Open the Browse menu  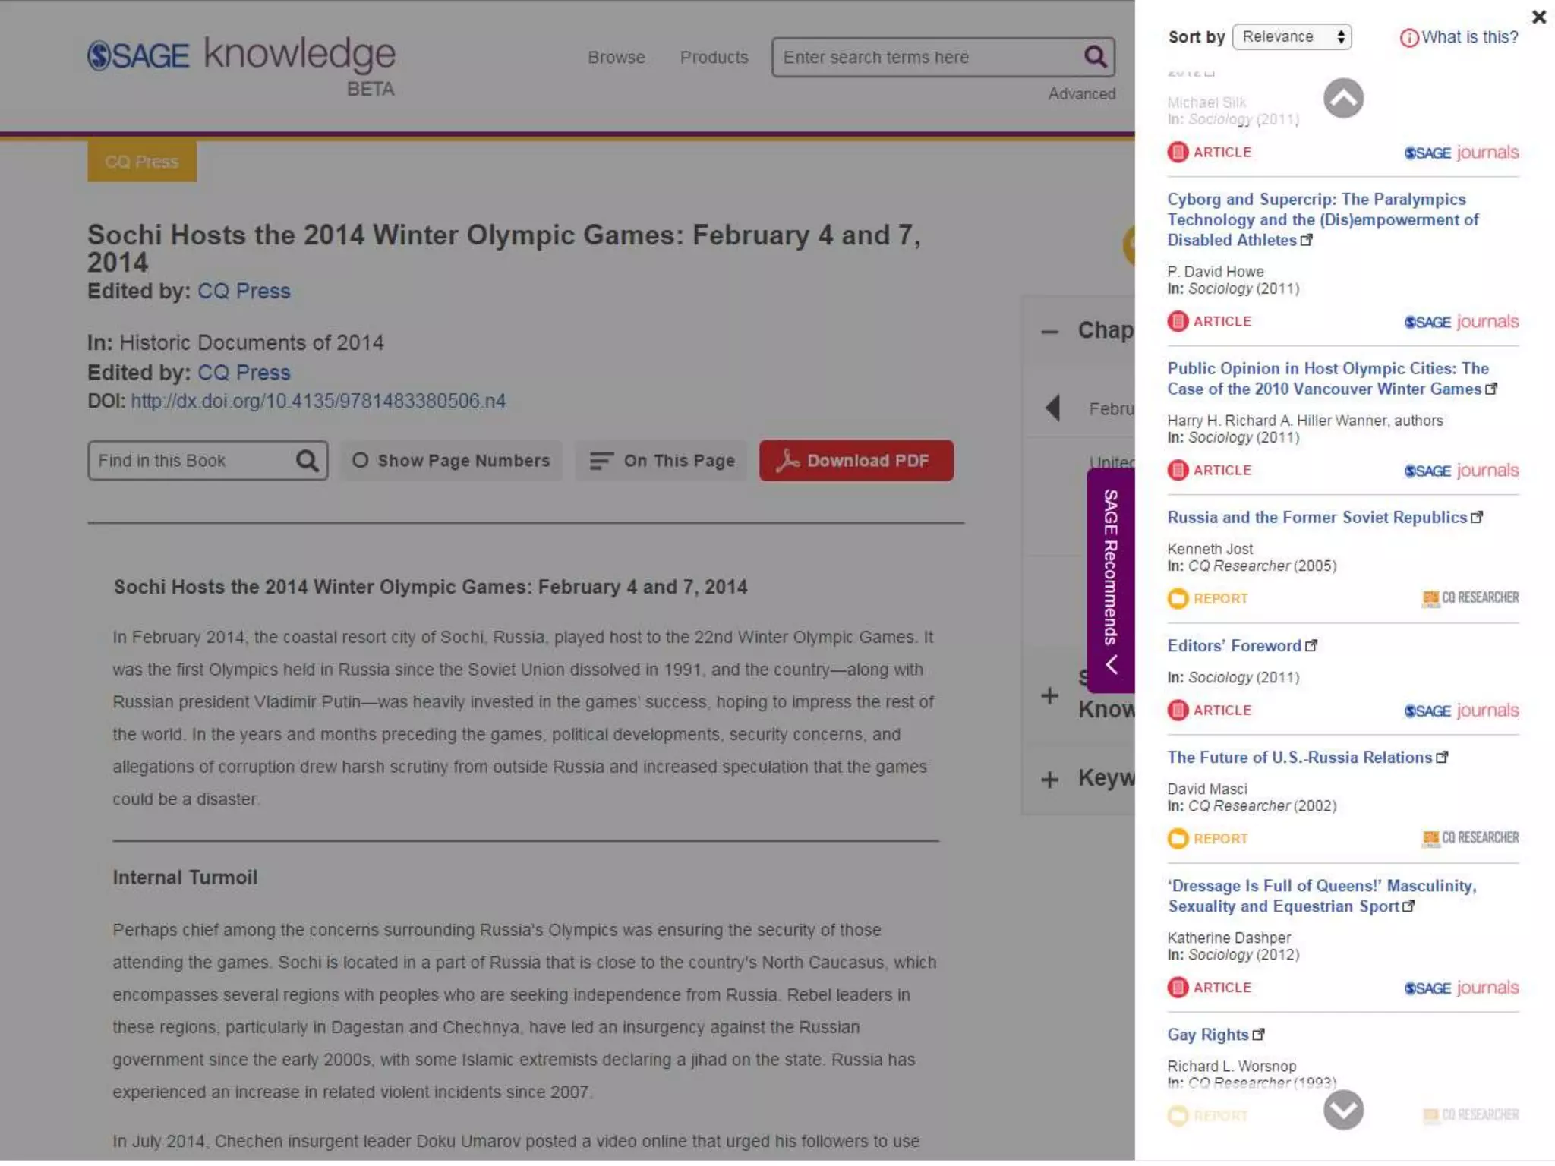(616, 58)
